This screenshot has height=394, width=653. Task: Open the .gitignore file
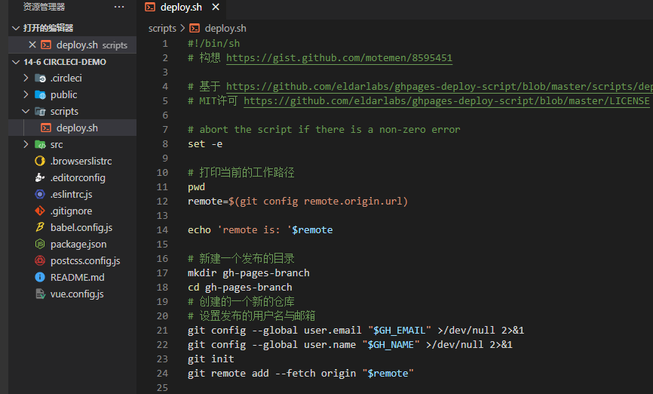(72, 211)
